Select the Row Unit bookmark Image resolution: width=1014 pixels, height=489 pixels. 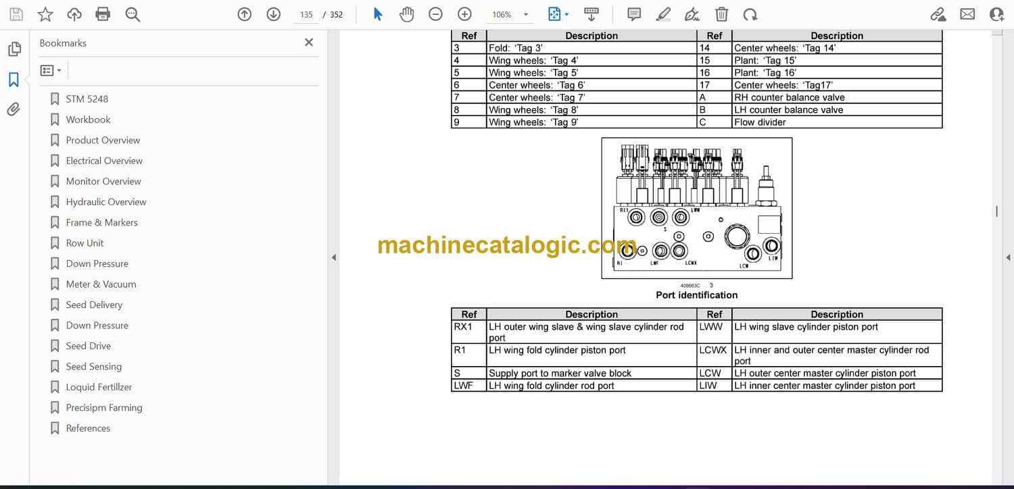84,243
